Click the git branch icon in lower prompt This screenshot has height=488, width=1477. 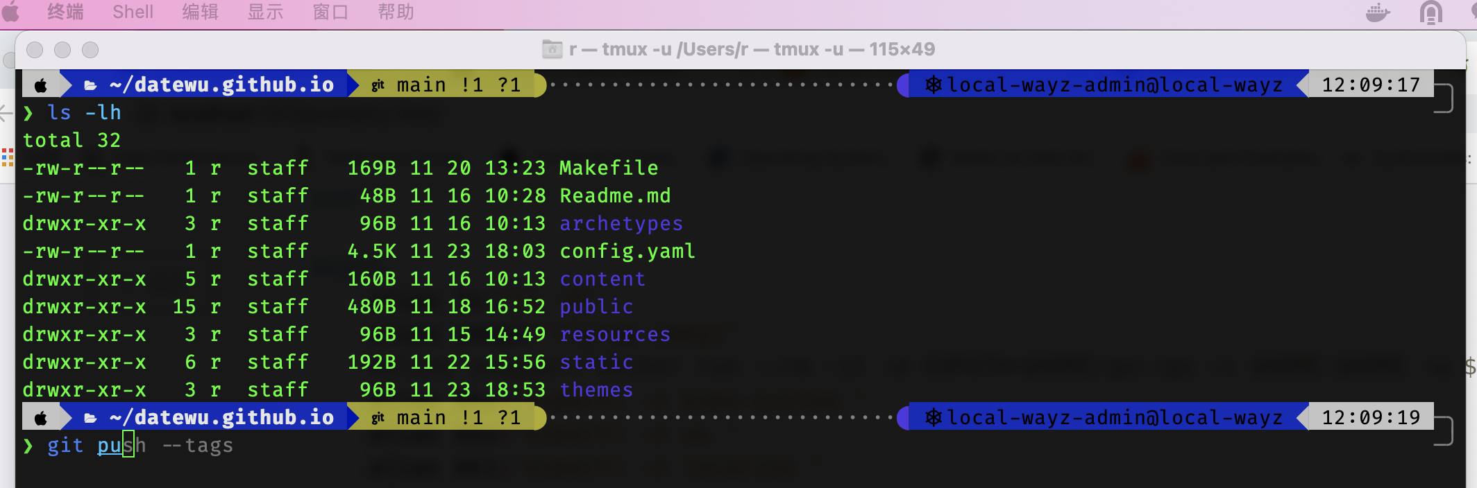click(378, 418)
